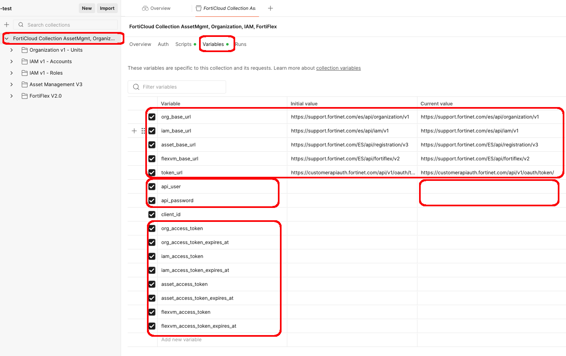Collapse the FortiCloud Collection tree
This screenshot has width=566, height=356.
7,39
